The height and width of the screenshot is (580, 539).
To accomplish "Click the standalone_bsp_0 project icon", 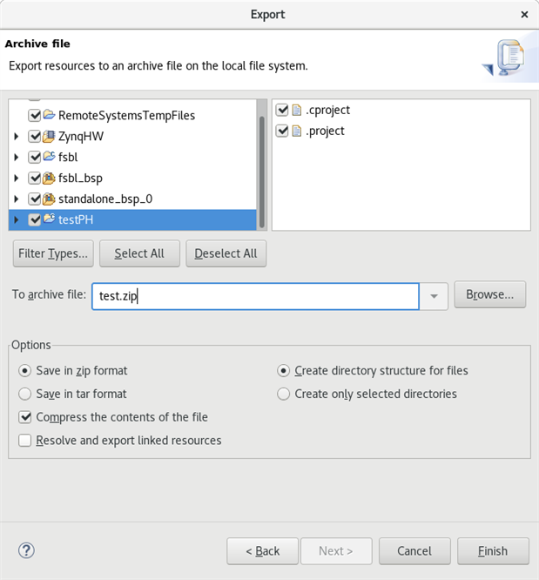I will click(x=50, y=199).
